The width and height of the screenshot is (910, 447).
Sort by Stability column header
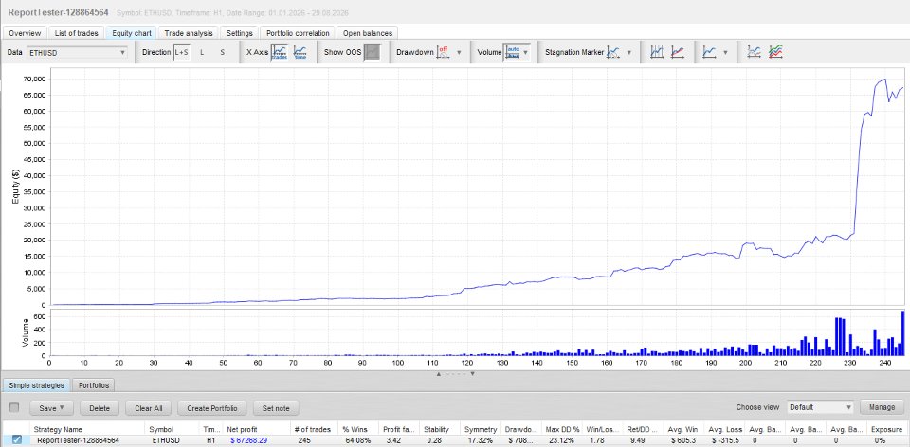[439, 430]
